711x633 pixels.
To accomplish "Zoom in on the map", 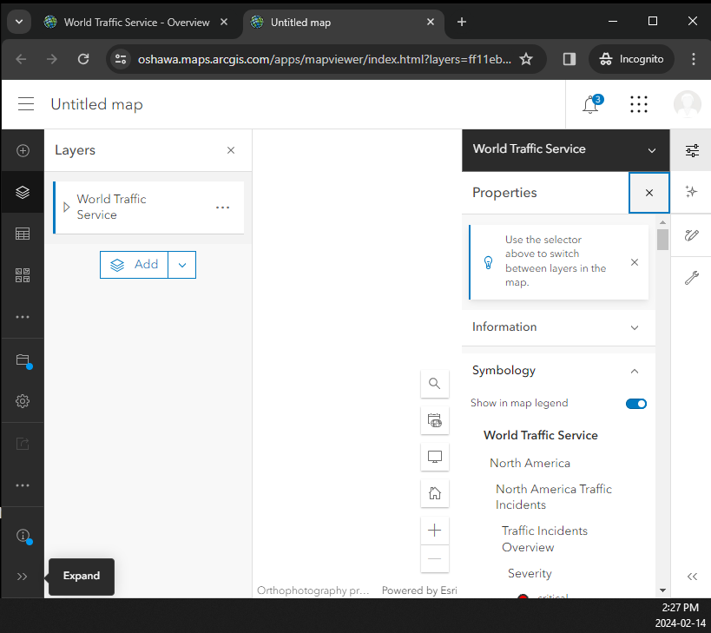I will click(435, 530).
